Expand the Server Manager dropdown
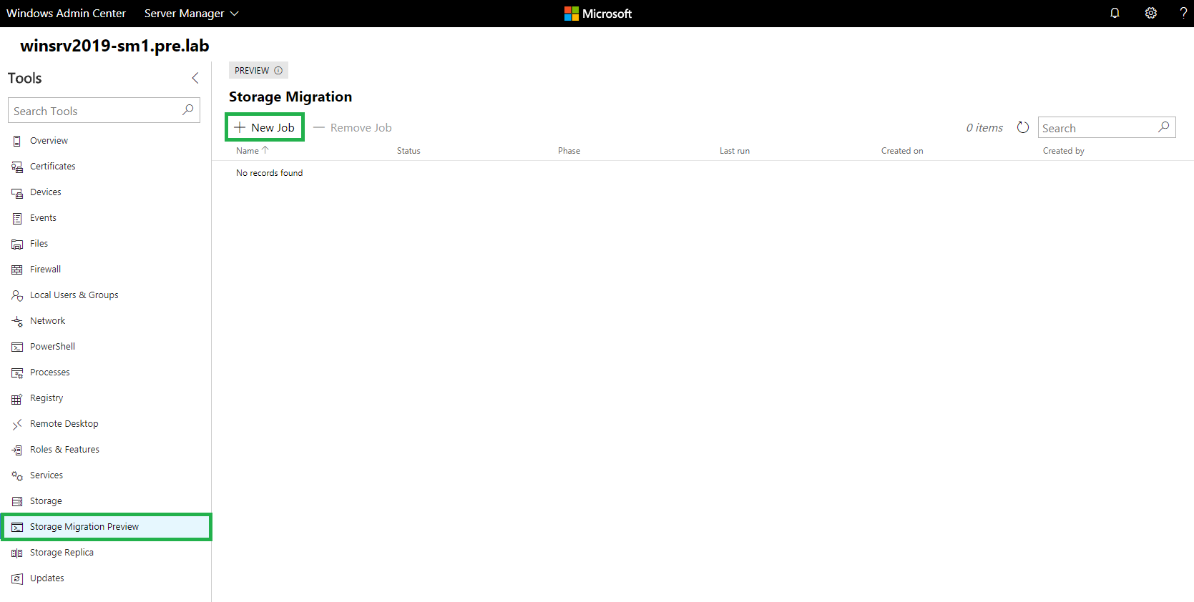 point(191,13)
